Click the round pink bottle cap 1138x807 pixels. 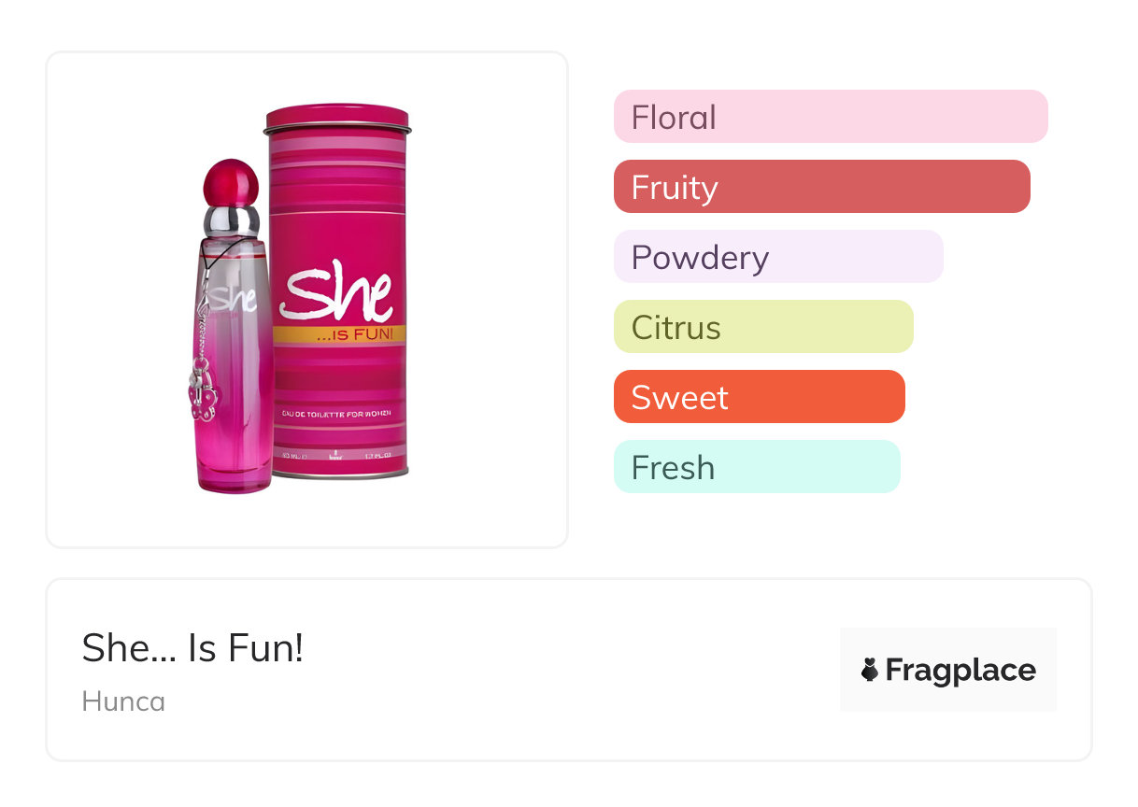point(229,182)
